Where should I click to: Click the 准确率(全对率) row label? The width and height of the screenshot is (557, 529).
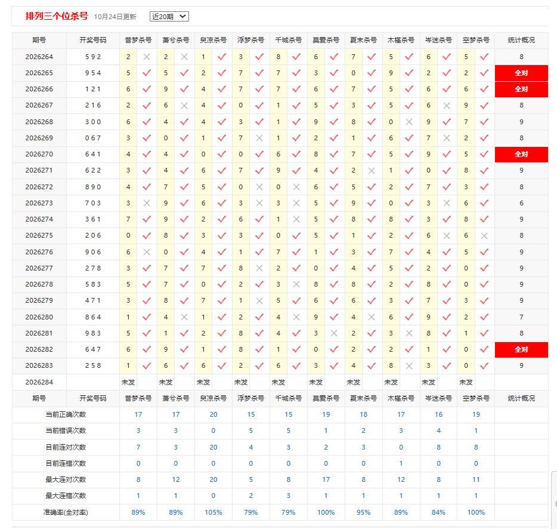(x=66, y=512)
